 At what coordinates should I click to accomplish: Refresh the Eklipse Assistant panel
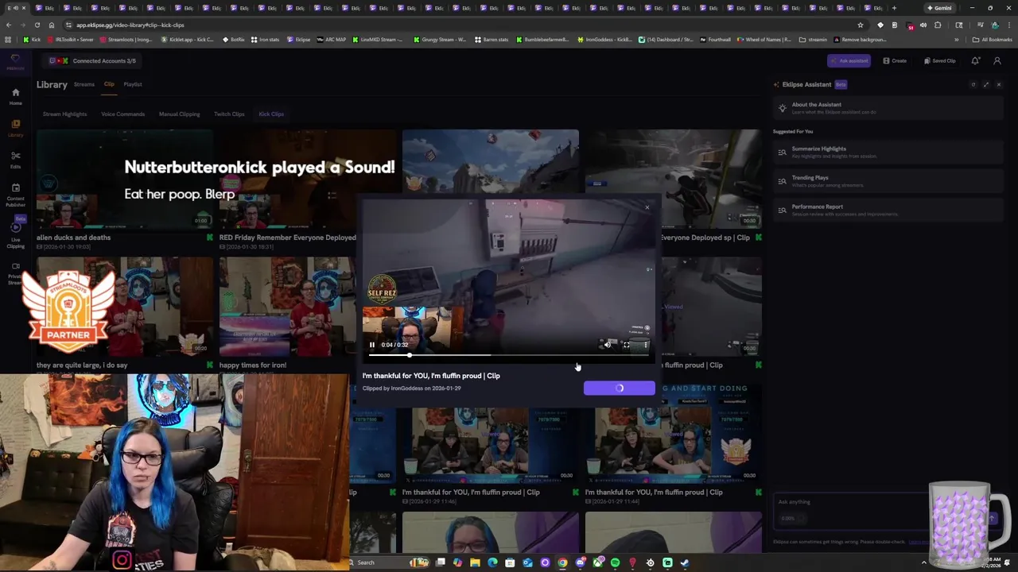[x=973, y=85]
